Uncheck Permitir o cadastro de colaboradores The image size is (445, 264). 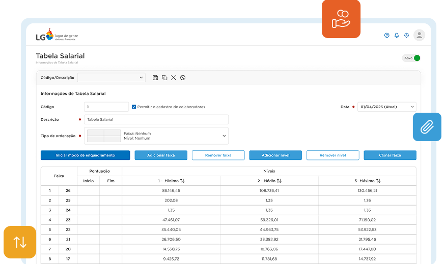134,107
